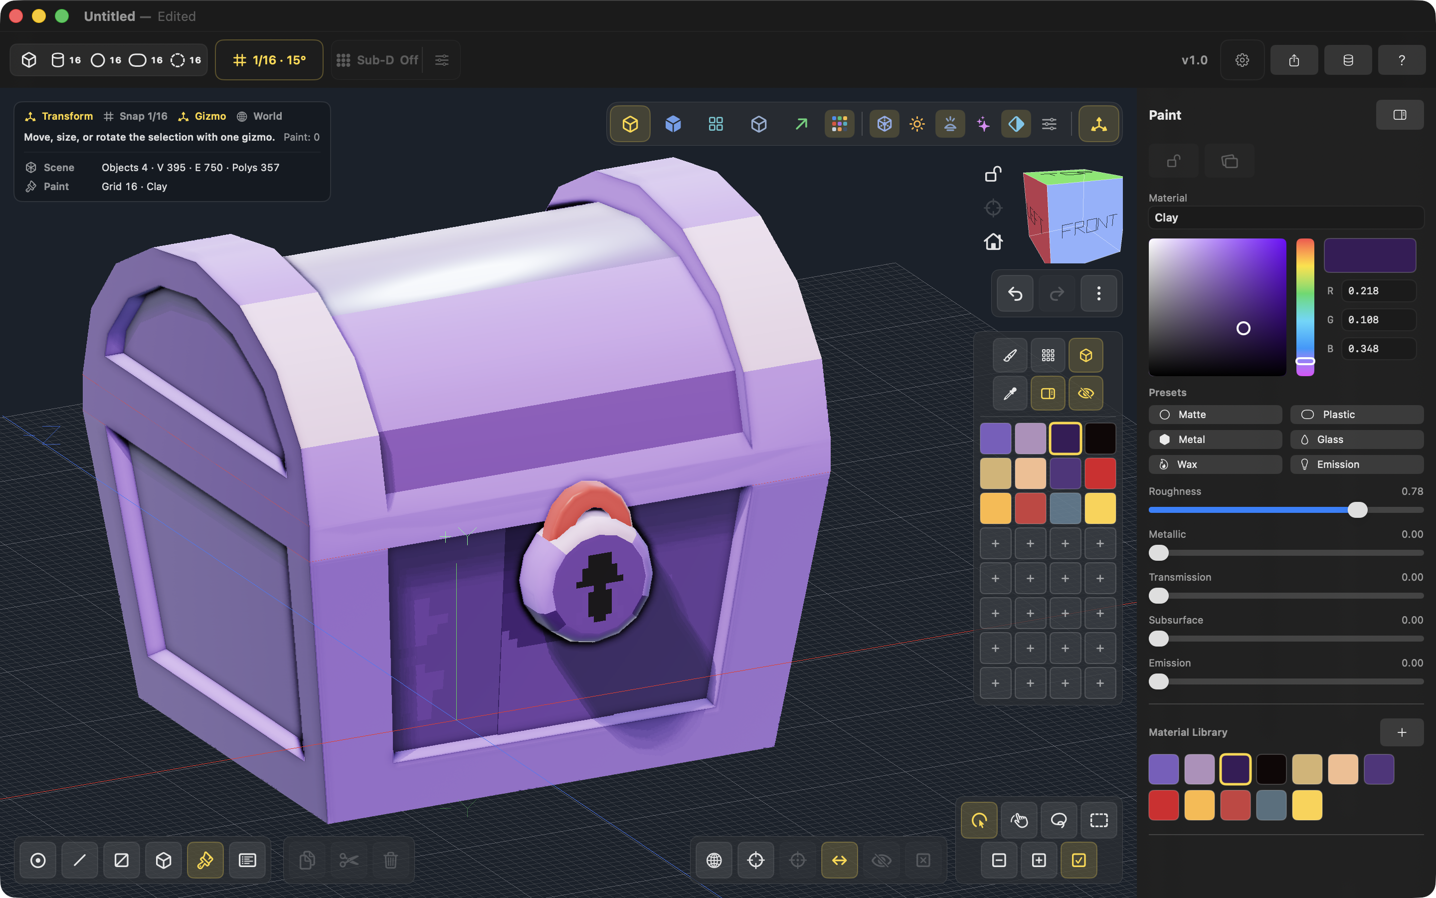Open the list panel icon in bottom toolbar
Screen dimensions: 1436x898
coord(247,860)
